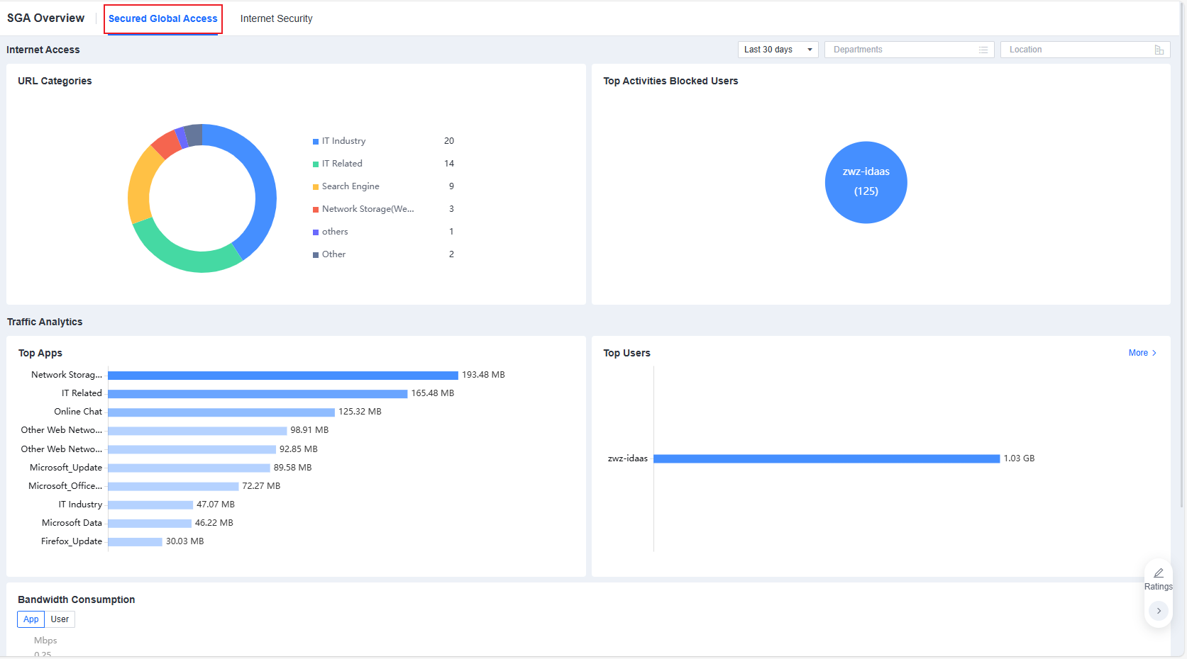This screenshot has width=1187, height=659.
Task: Click the More chevron arrow
Action: 1154,353
